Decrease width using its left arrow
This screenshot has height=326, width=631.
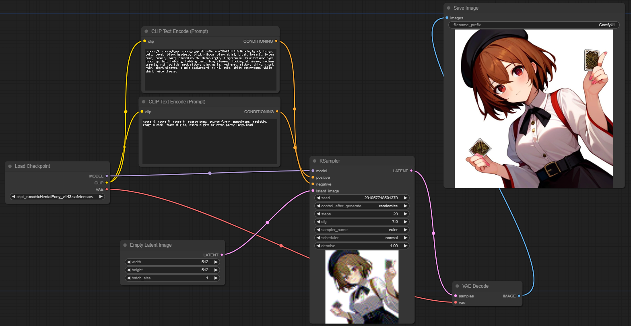point(128,262)
